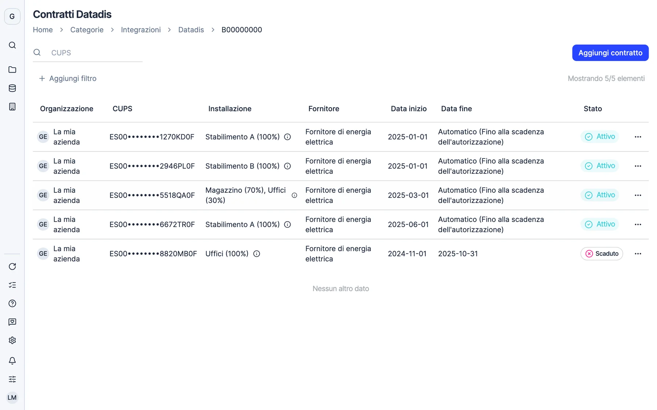Open actions menu for the Scaduto contract
This screenshot has height=410, width=657.
pos(638,254)
